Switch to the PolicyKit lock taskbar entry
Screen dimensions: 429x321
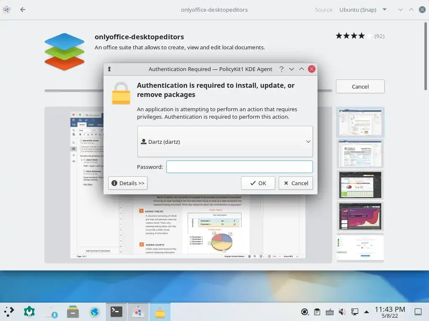(160, 312)
